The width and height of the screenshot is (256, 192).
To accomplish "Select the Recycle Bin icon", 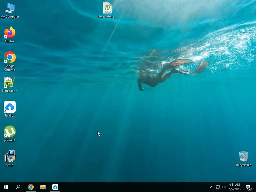I will click(243, 159).
